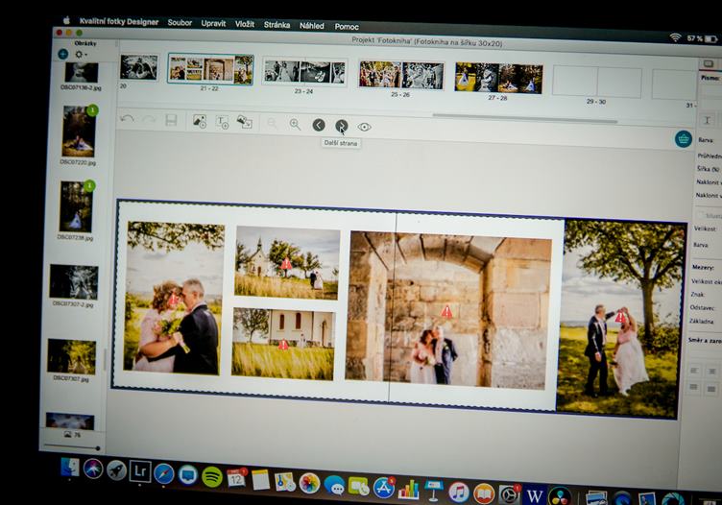Image resolution: width=722 pixels, height=505 pixels.
Task: Click the add clipart toolbar icon
Action: pyautogui.click(x=244, y=122)
